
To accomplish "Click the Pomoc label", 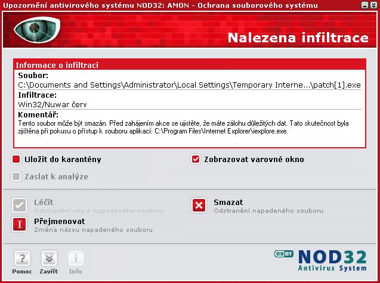I will (22, 271).
